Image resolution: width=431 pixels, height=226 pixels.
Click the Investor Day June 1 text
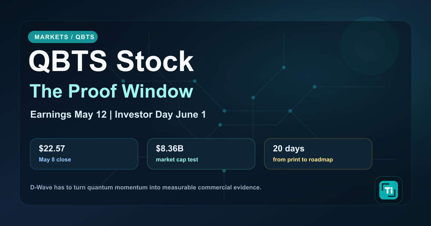click(x=160, y=115)
